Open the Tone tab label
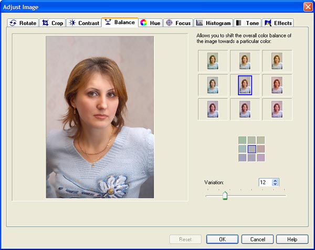 click(x=253, y=23)
